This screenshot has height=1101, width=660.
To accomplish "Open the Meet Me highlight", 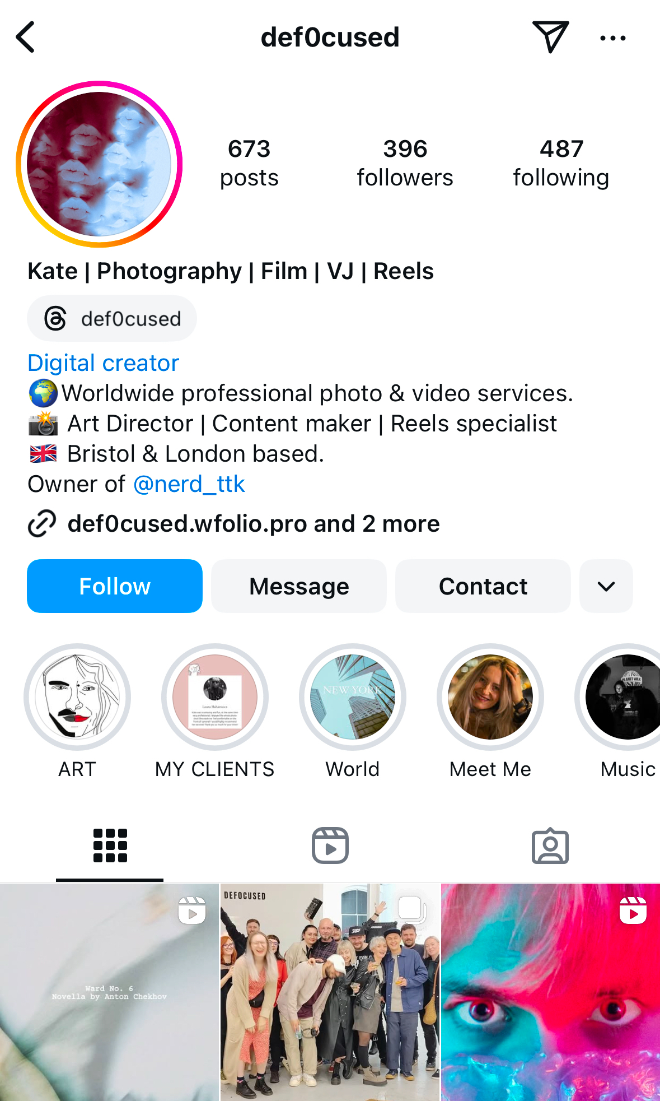I will (x=490, y=698).
